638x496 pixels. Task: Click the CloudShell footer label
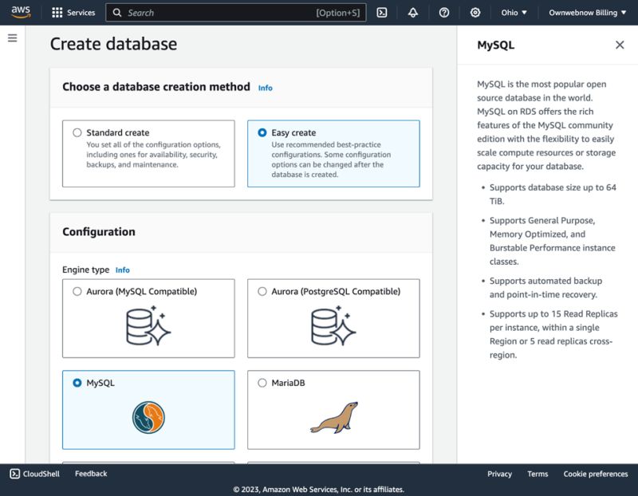(x=41, y=474)
